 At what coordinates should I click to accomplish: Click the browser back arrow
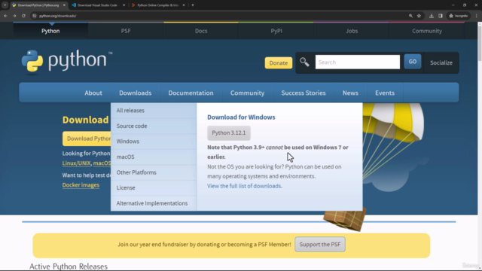pos(5,16)
